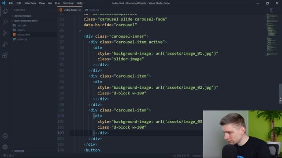The image size is (282, 158).
Task: Click the image_02.jpg style line
Action: (158, 87)
